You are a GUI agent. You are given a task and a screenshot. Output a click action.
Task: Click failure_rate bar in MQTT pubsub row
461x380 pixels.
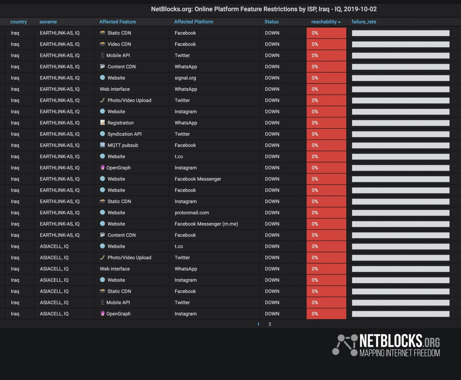tap(400, 145)
